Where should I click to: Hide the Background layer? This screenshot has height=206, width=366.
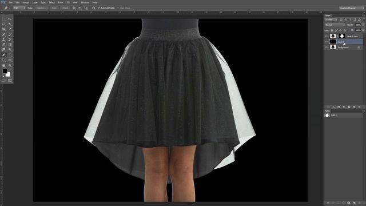pos(327,47)
